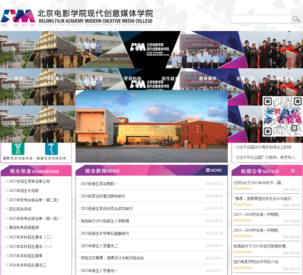Image resolution: width=303 pixels, height=275 pixels.
Task: Open 2015年招生录取名单公布 link
Action: coord(29,181)
